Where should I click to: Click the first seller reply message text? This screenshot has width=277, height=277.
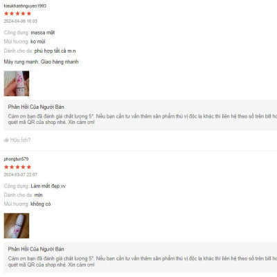coord(143,119)
